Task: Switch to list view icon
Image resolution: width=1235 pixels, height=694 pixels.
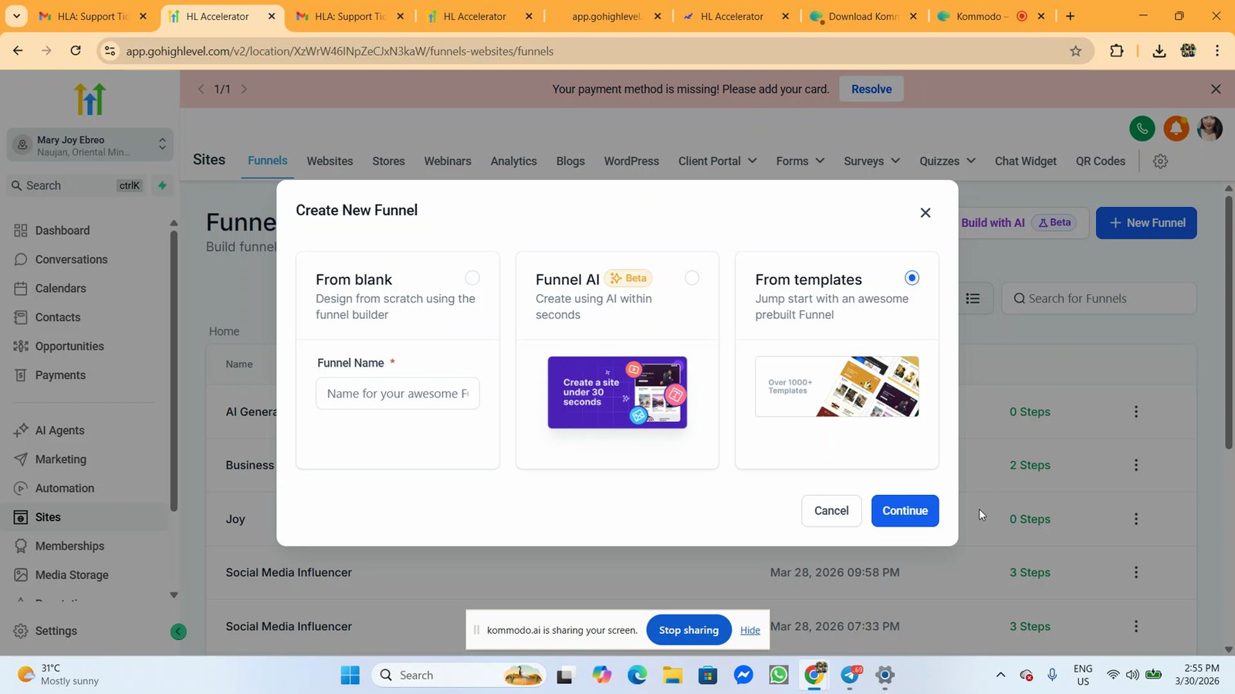Action: coord(973,299)
